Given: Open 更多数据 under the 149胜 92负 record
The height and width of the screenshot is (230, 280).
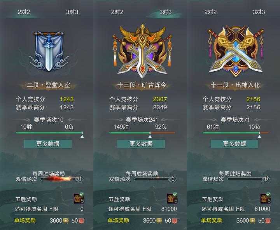Looking at the screenshot, I should (141, 144).
